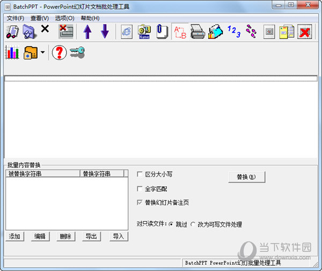Click the colorful paint bucket icon
Viewport: 322px width, 271px height.
click(x=215, y=32)
